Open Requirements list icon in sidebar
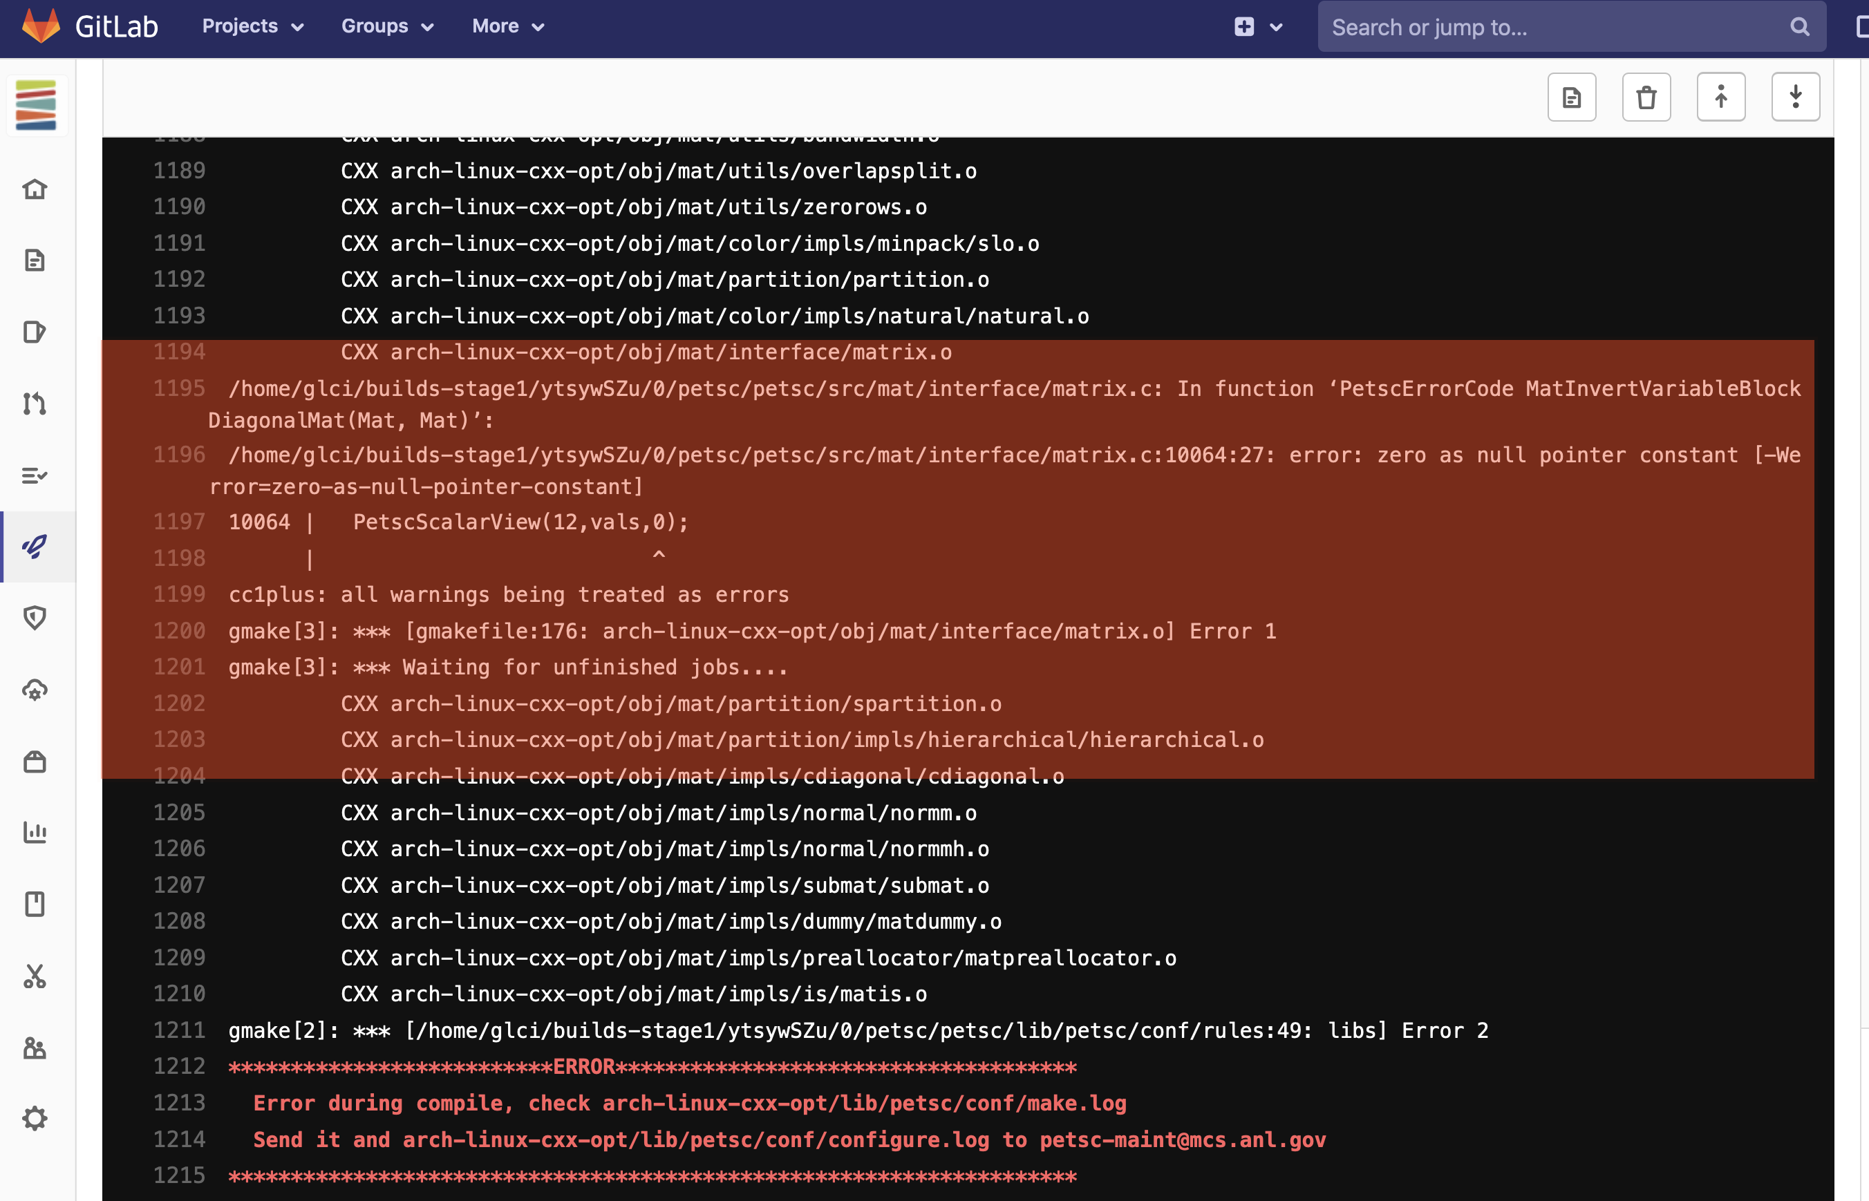The width and height of the screenshot is (1869, 1201). [35, 475]
